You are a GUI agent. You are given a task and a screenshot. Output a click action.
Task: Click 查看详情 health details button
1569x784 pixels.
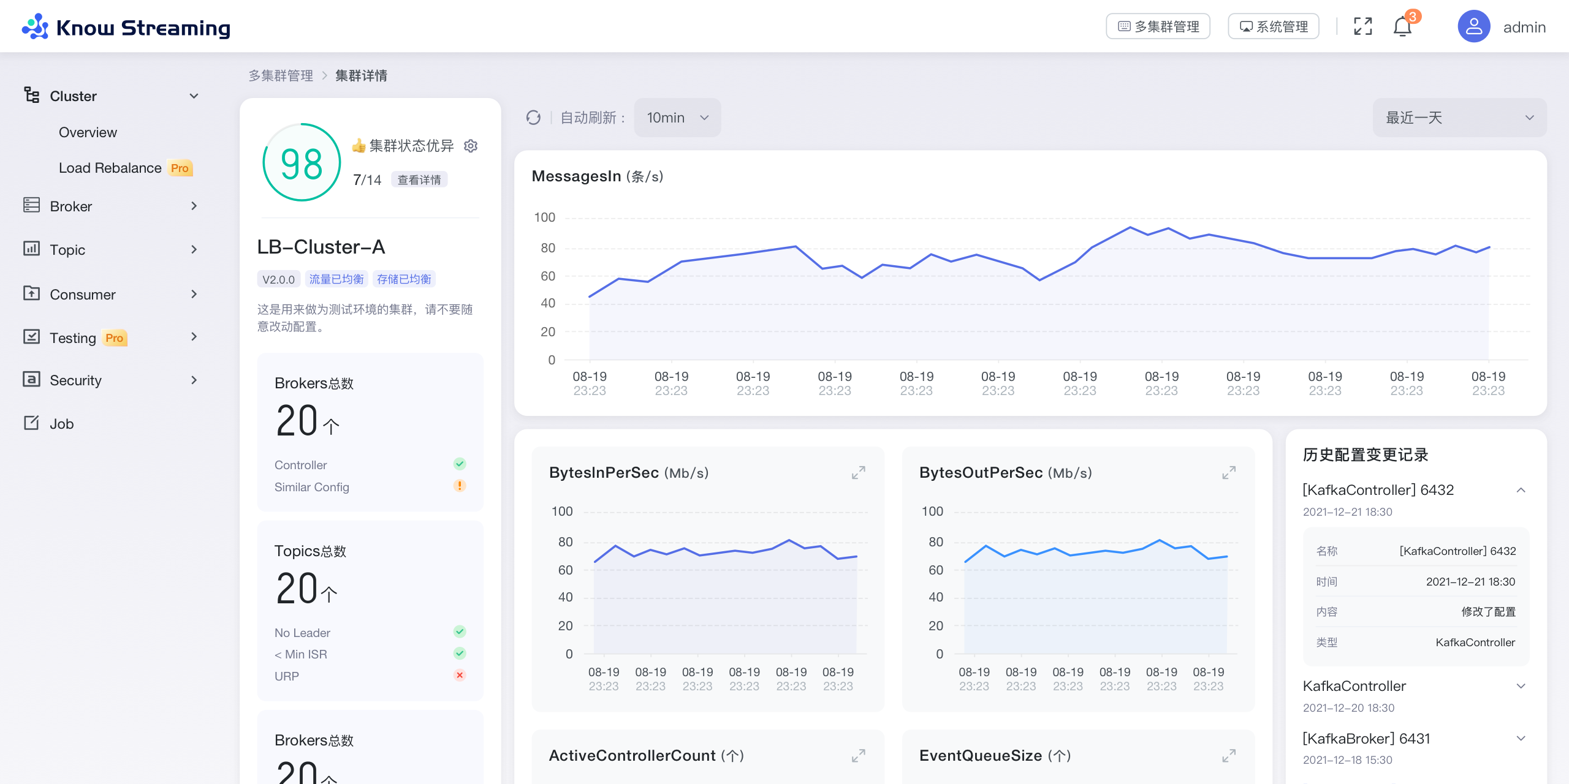pos(419,179)
